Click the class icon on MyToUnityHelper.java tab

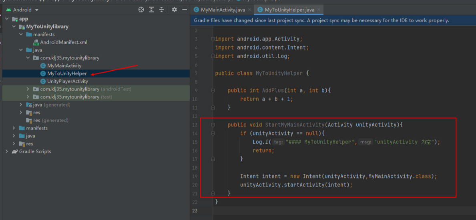260,10
